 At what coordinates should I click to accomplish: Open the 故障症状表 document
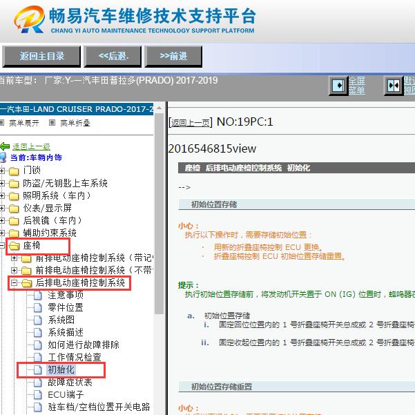pyautogui.click(x=70, y=382)
